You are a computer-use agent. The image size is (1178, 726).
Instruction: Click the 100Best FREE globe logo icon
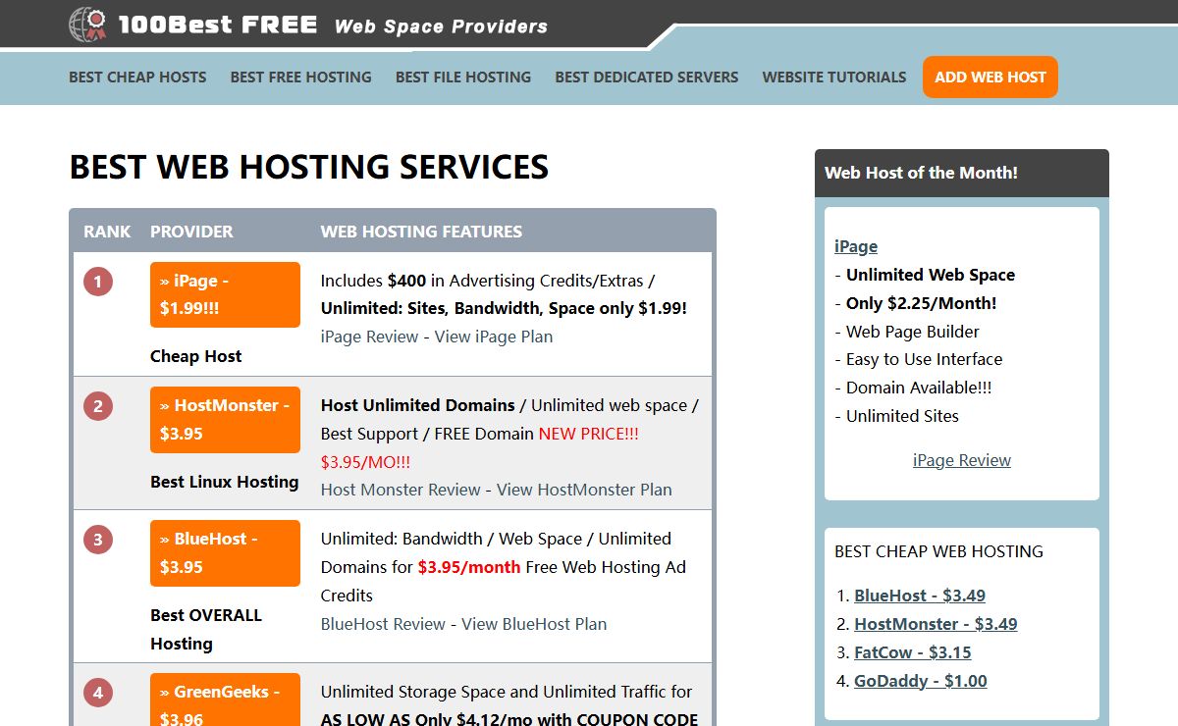88,25
